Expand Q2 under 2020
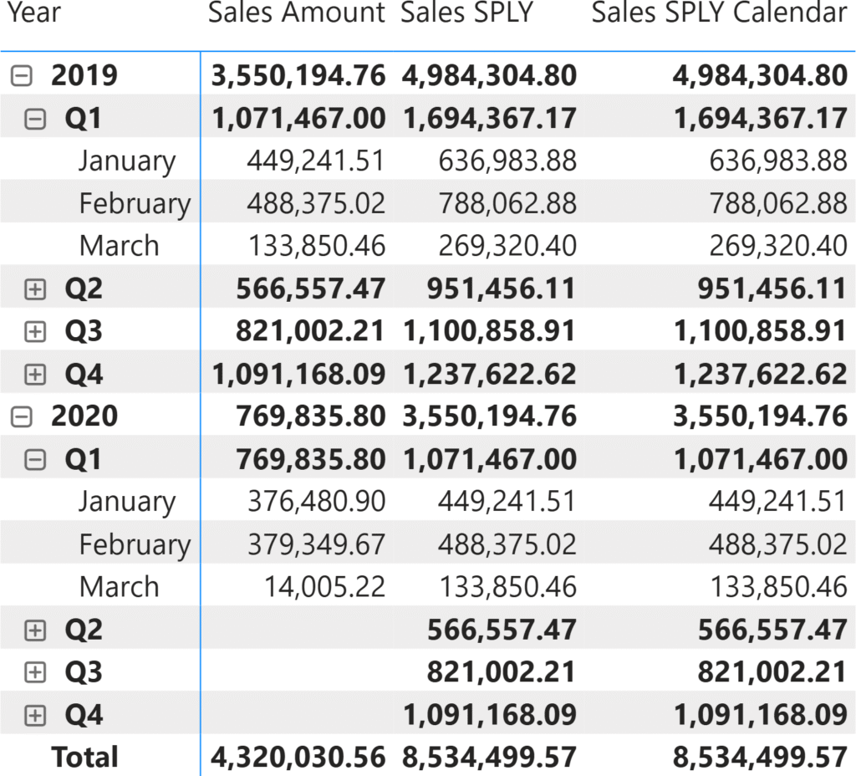Image resolution: width=856 pixels, height=776 pixels. click(35, 630)
